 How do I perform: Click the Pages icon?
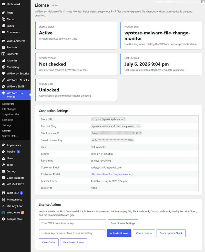coord(3,26)
